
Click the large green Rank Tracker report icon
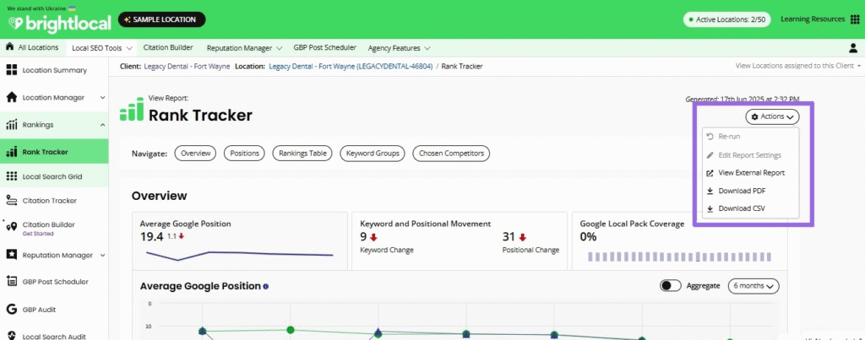(x=131, y=109)
